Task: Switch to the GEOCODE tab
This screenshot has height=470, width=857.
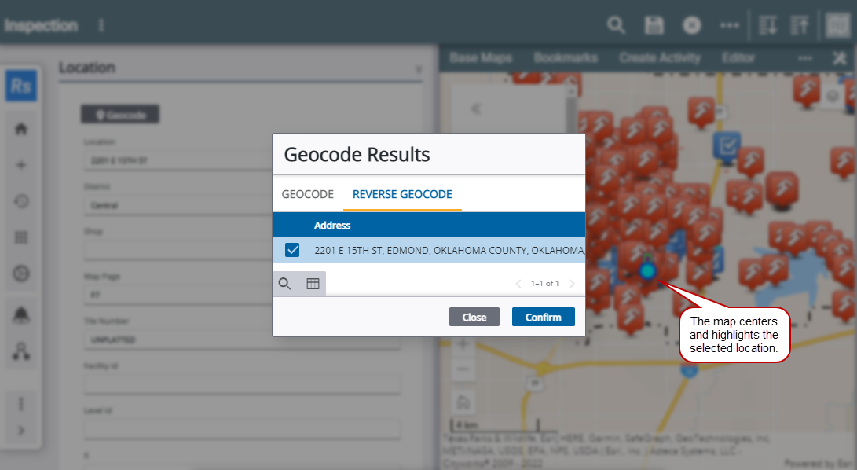Action: (308, 194)
